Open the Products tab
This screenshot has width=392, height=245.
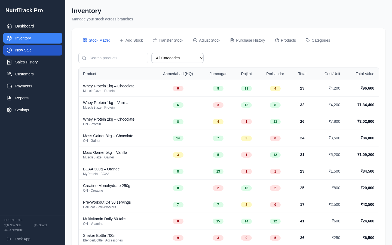[x=286, y=40]
